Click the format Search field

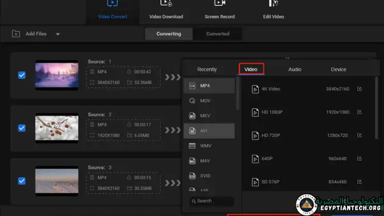point(211,201)
